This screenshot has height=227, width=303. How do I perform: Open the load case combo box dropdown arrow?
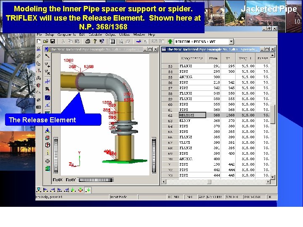pyautogui.click(x=231, y=42)
